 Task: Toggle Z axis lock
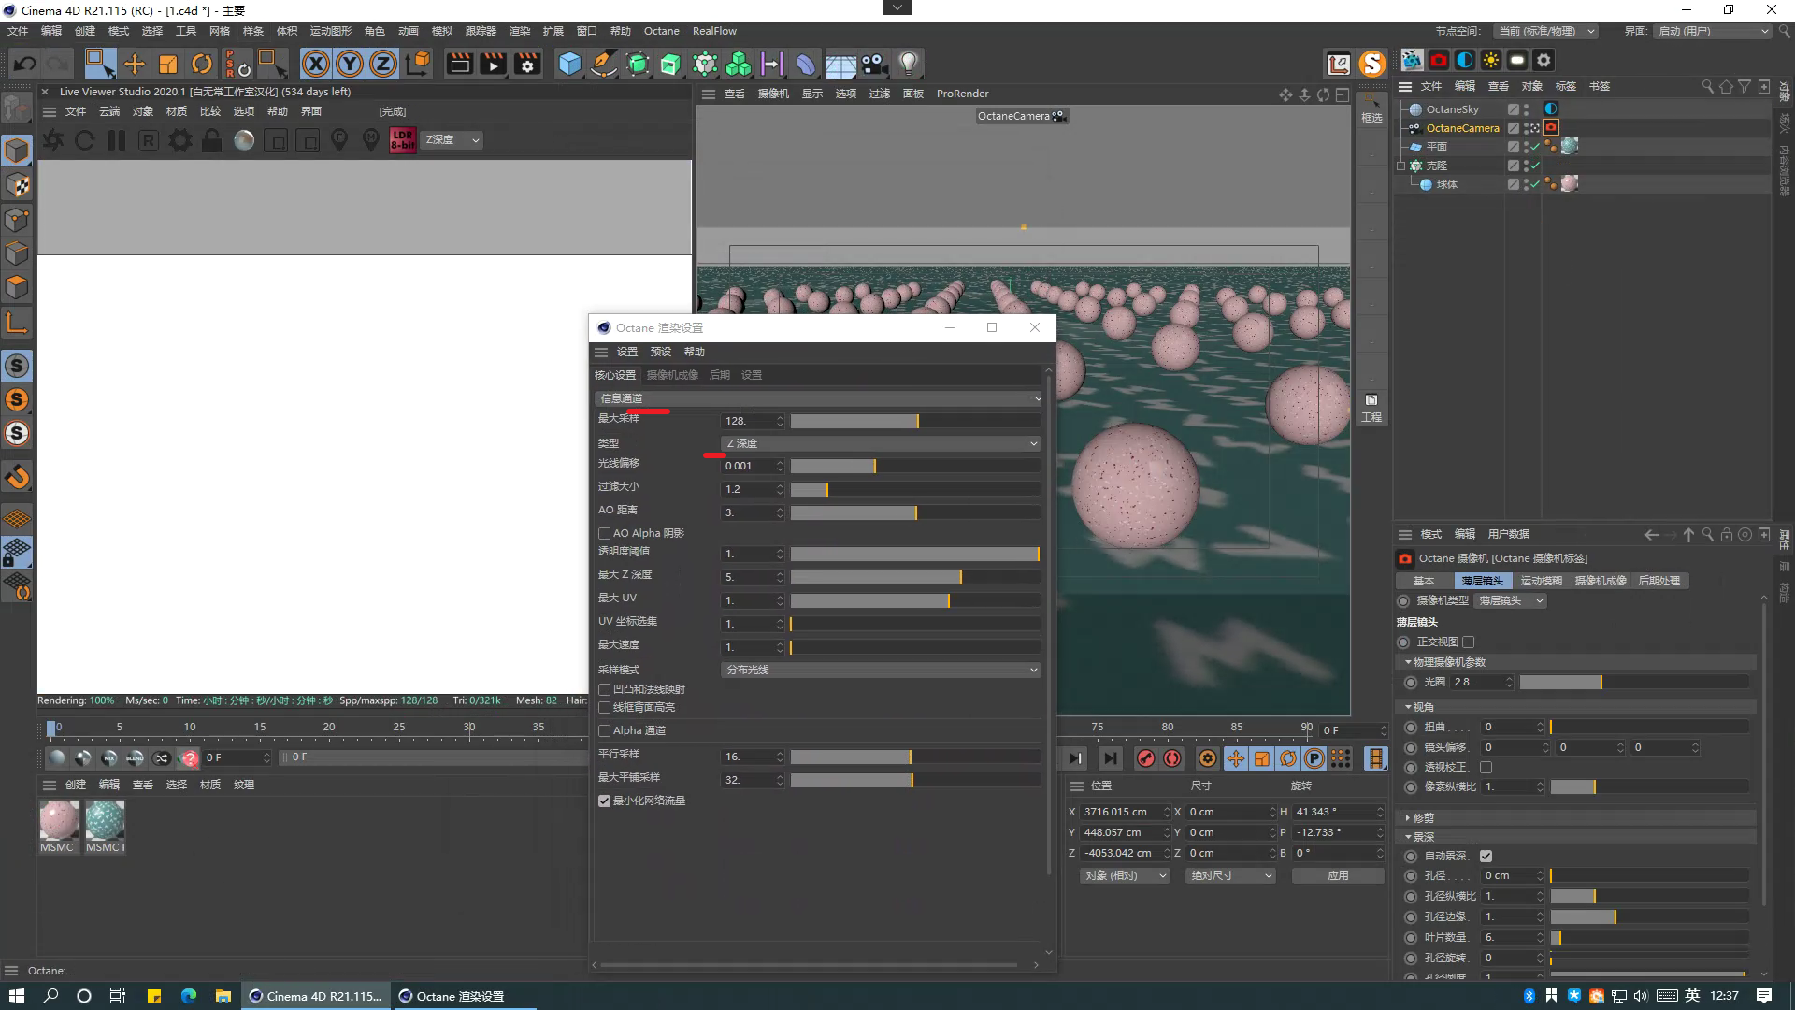pos(383,64)
